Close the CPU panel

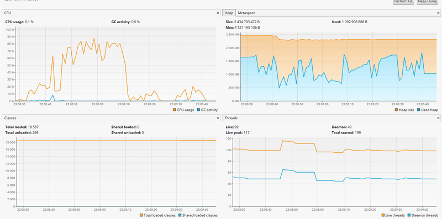218,13
